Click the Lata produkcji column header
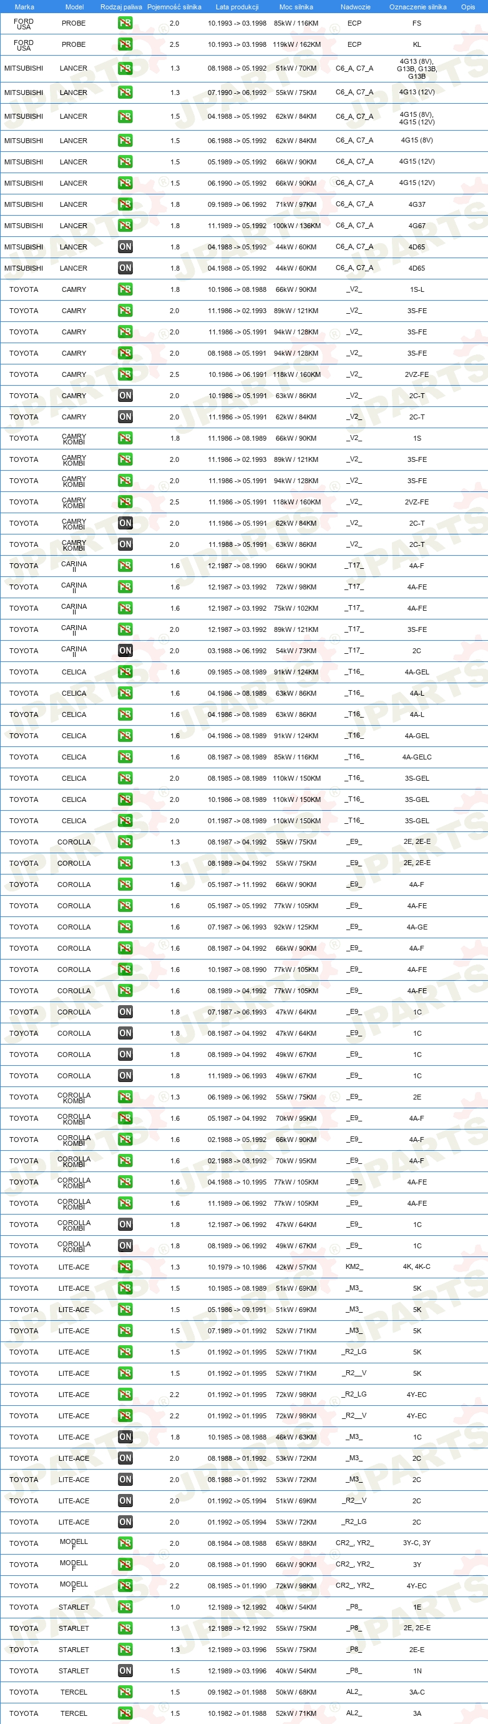The height and width of the screenshot is (1724, 488). tap(237, 7)
